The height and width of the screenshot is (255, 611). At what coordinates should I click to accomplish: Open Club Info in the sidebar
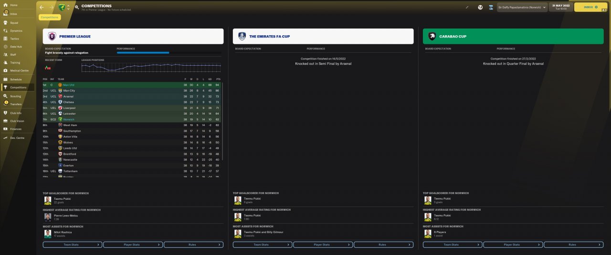coord(17,113)
